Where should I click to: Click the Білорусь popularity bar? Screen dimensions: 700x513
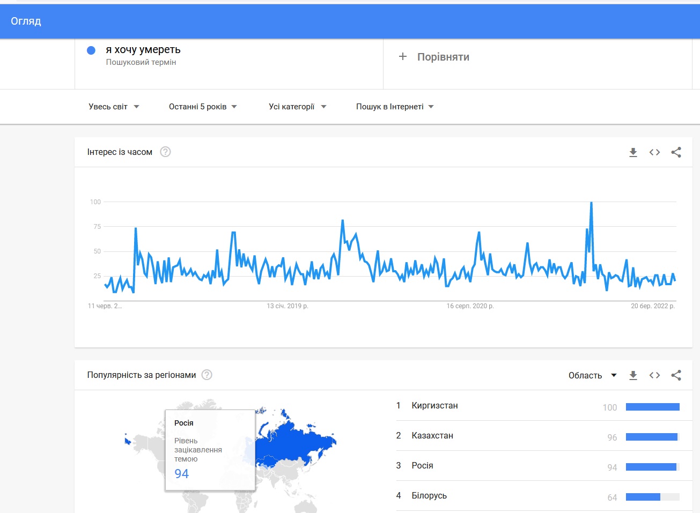click(x=653, y=497)
